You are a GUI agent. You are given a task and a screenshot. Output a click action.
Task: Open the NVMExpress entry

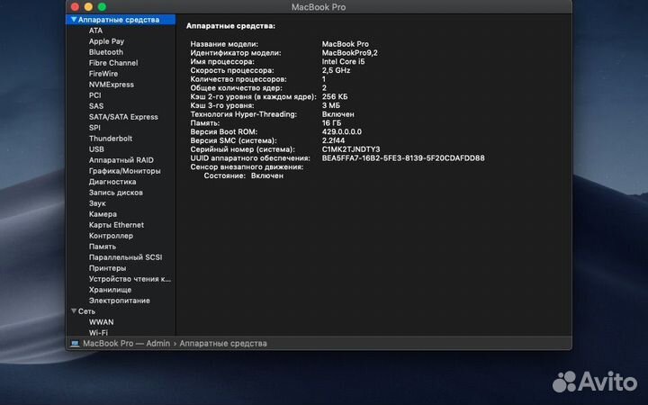point(112,85)
